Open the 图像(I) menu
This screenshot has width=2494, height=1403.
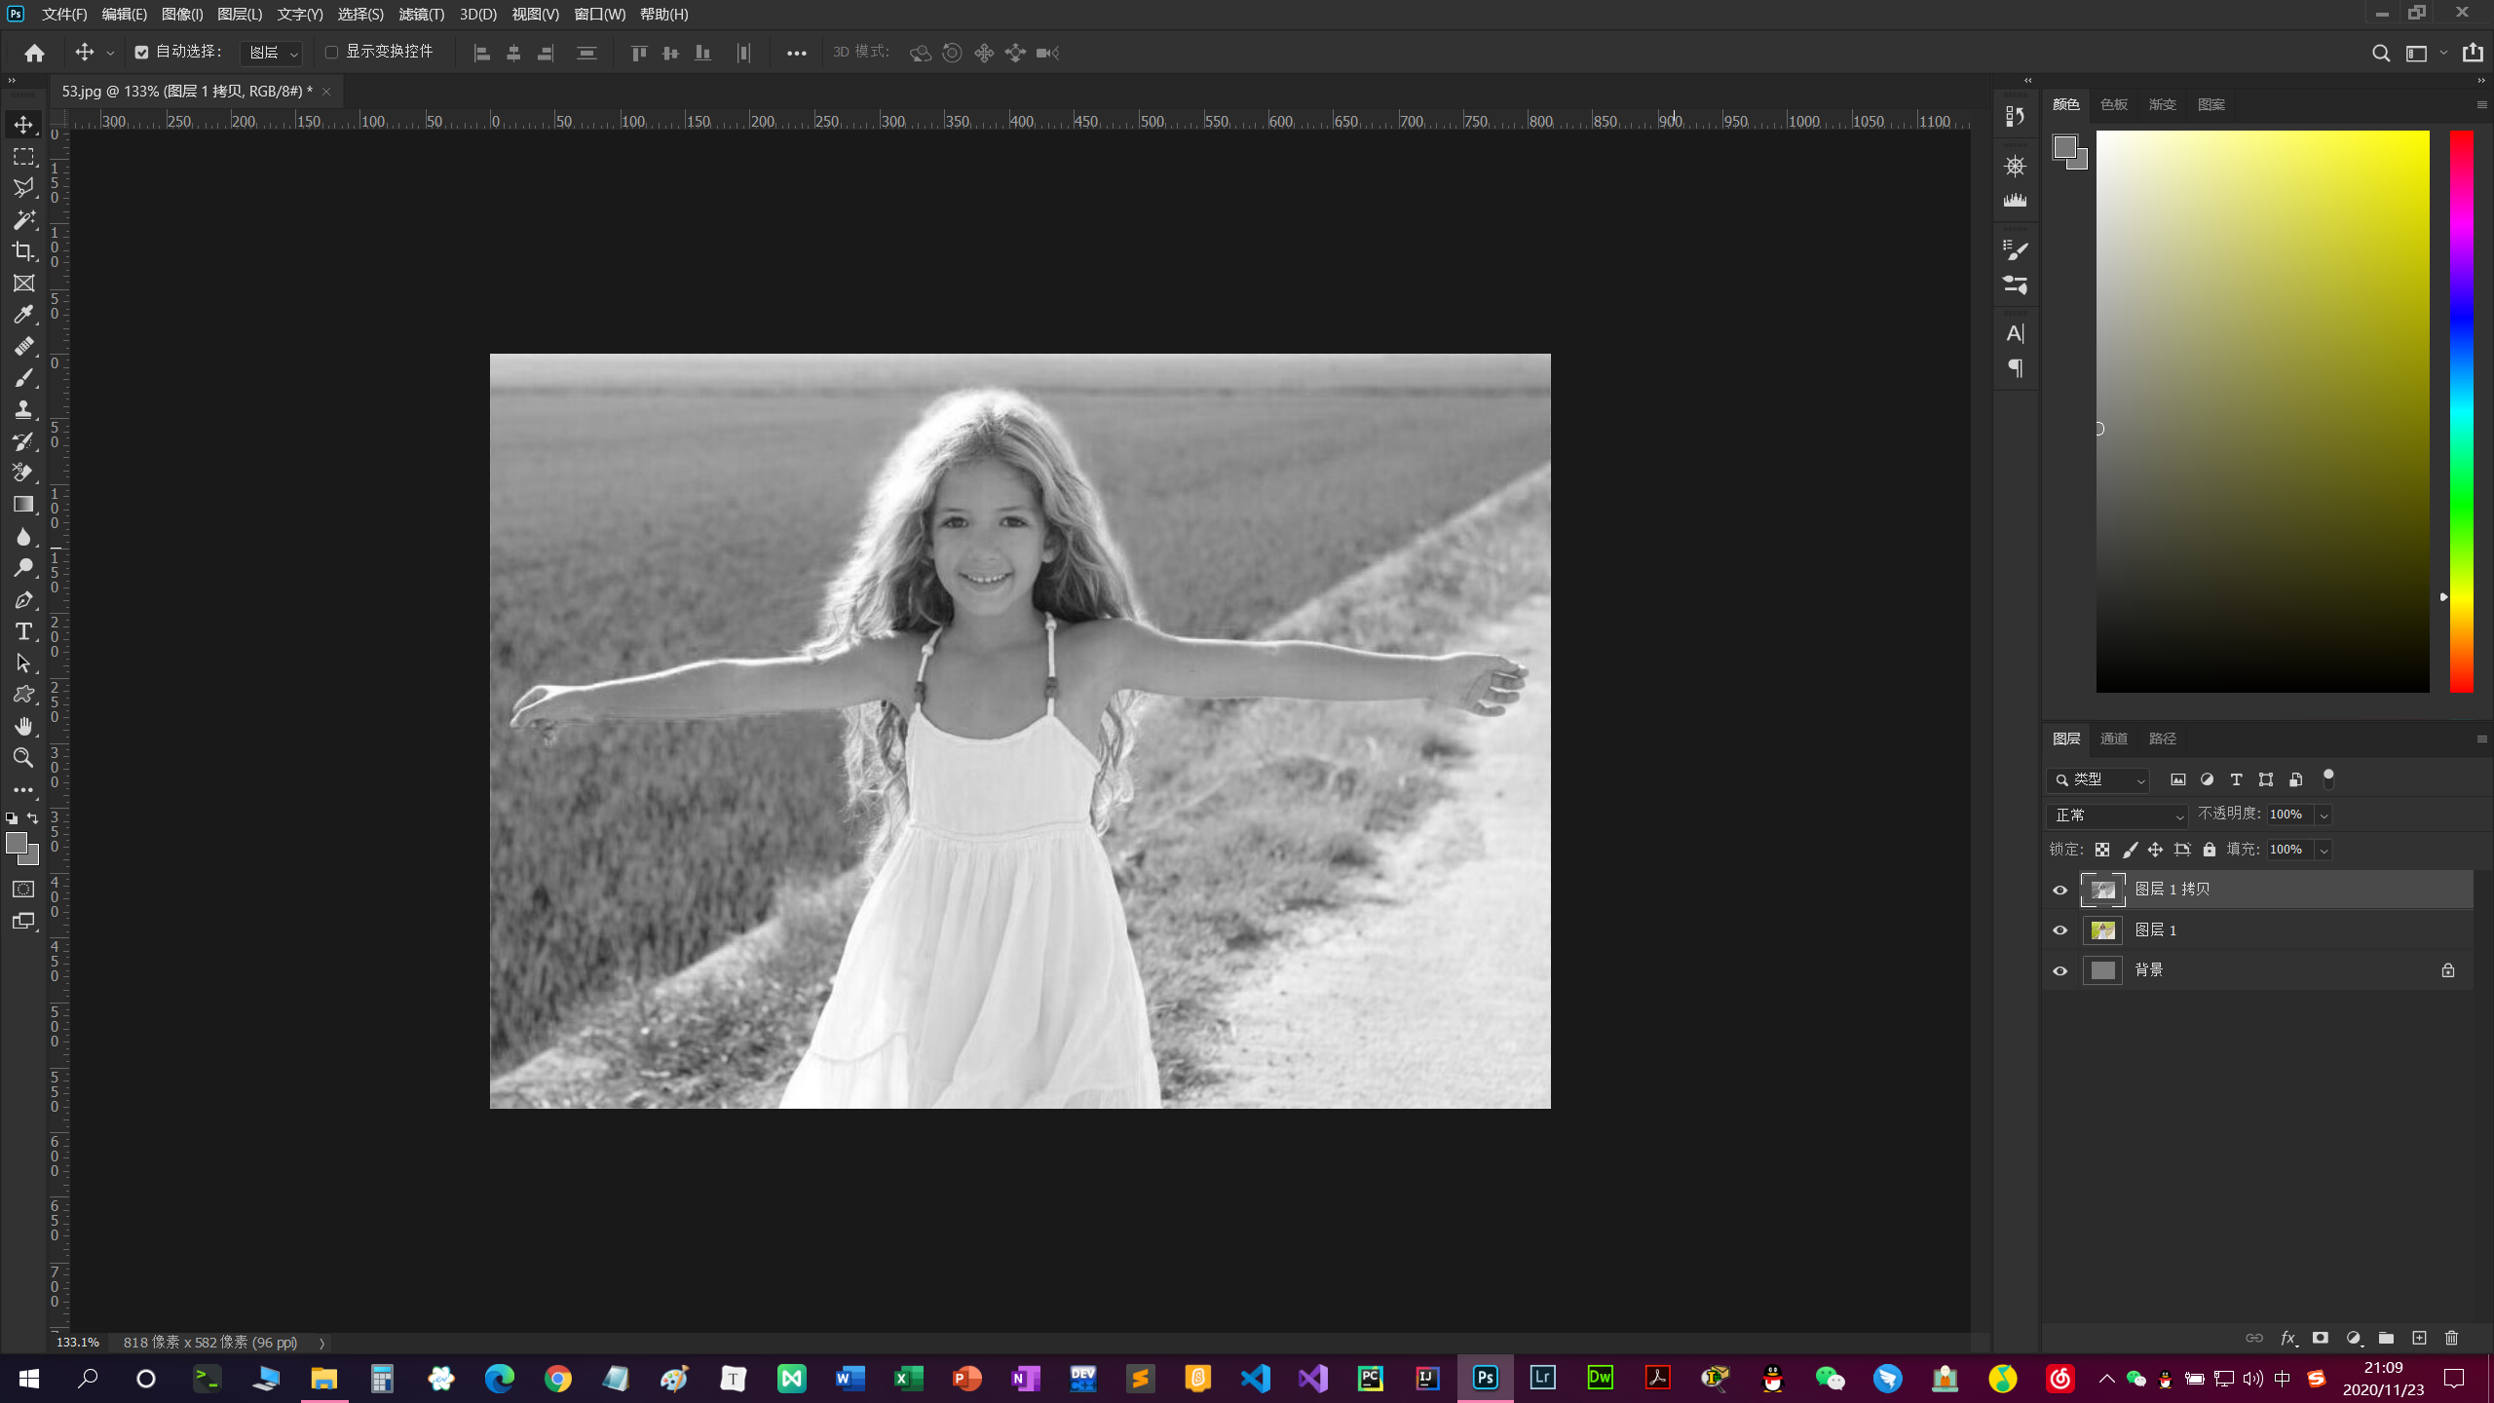coord(182,15)
